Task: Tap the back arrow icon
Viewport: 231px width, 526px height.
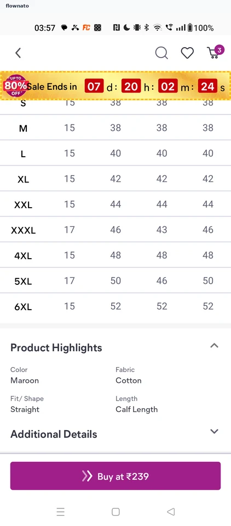Action: (x=18, y=53)
